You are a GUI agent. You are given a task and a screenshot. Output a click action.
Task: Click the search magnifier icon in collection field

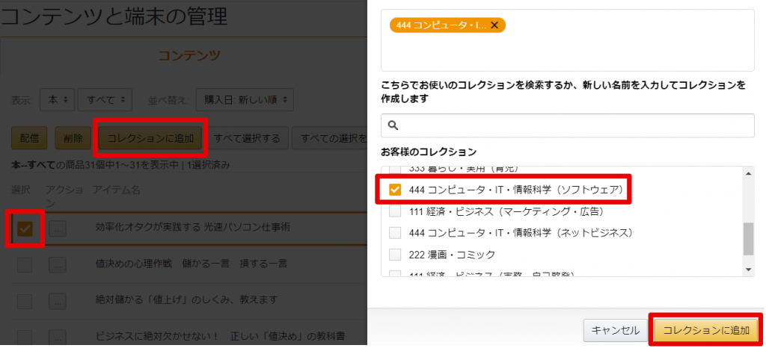pyautogui.click(x=393, y=125)
